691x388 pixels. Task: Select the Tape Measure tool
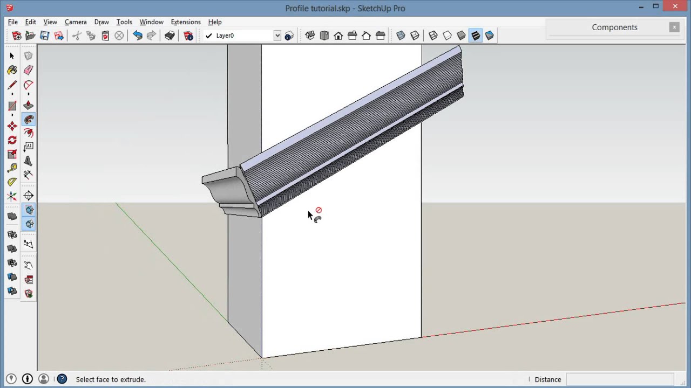click(x=12, y=168)
